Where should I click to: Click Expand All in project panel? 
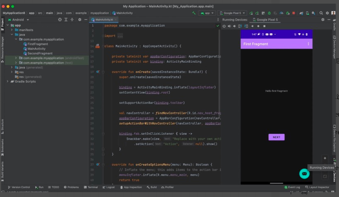pyautogui.click(x=66, y=20)
